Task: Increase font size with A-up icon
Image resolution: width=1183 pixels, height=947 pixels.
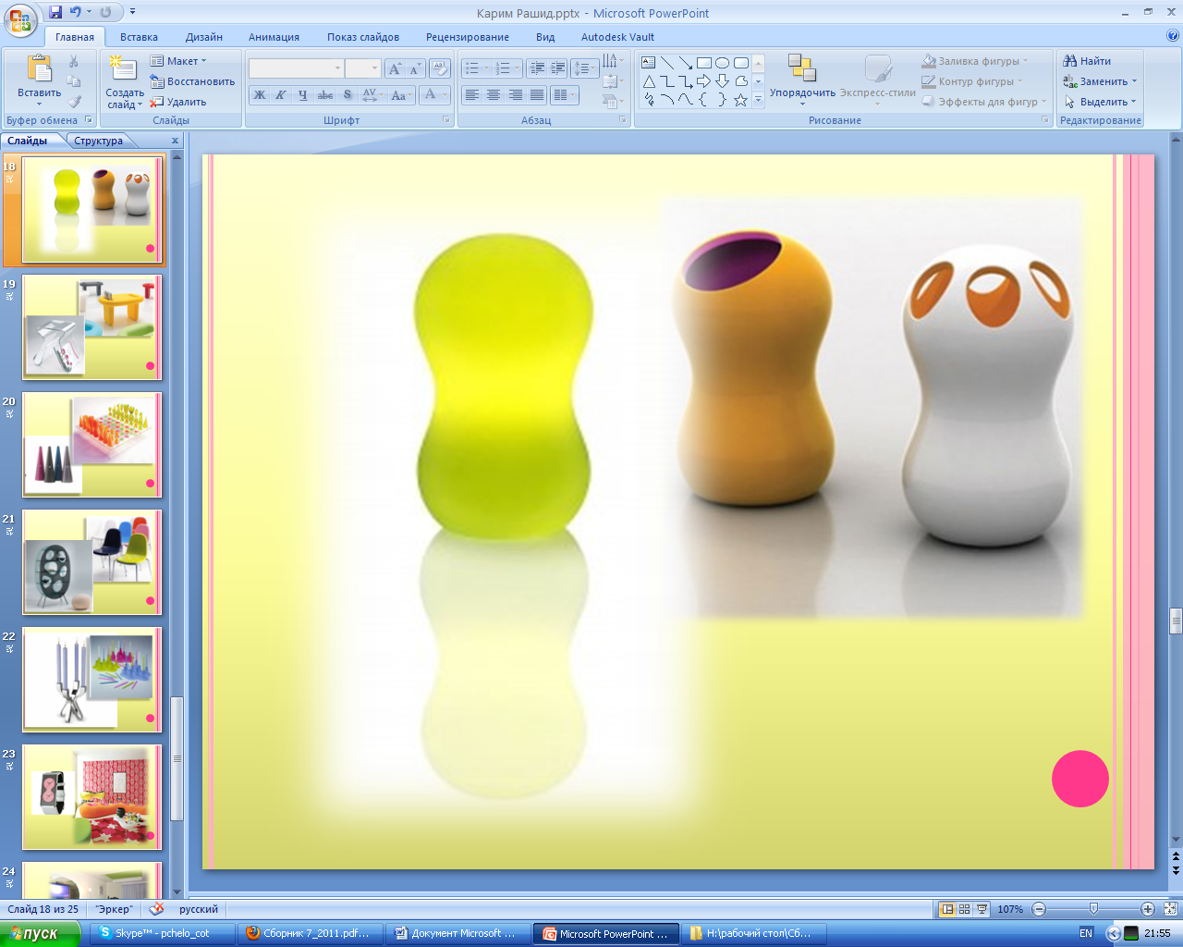Action: click(396, 68)
